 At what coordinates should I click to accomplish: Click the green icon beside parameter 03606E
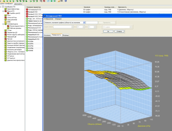pos(27,50)
